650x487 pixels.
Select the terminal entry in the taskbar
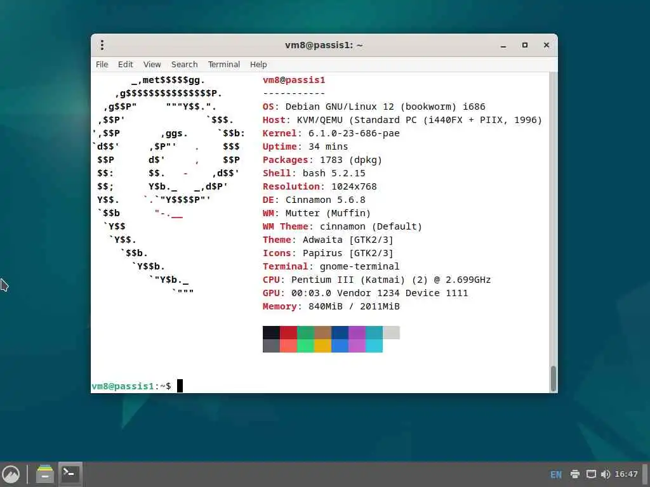tap(70, 474)
